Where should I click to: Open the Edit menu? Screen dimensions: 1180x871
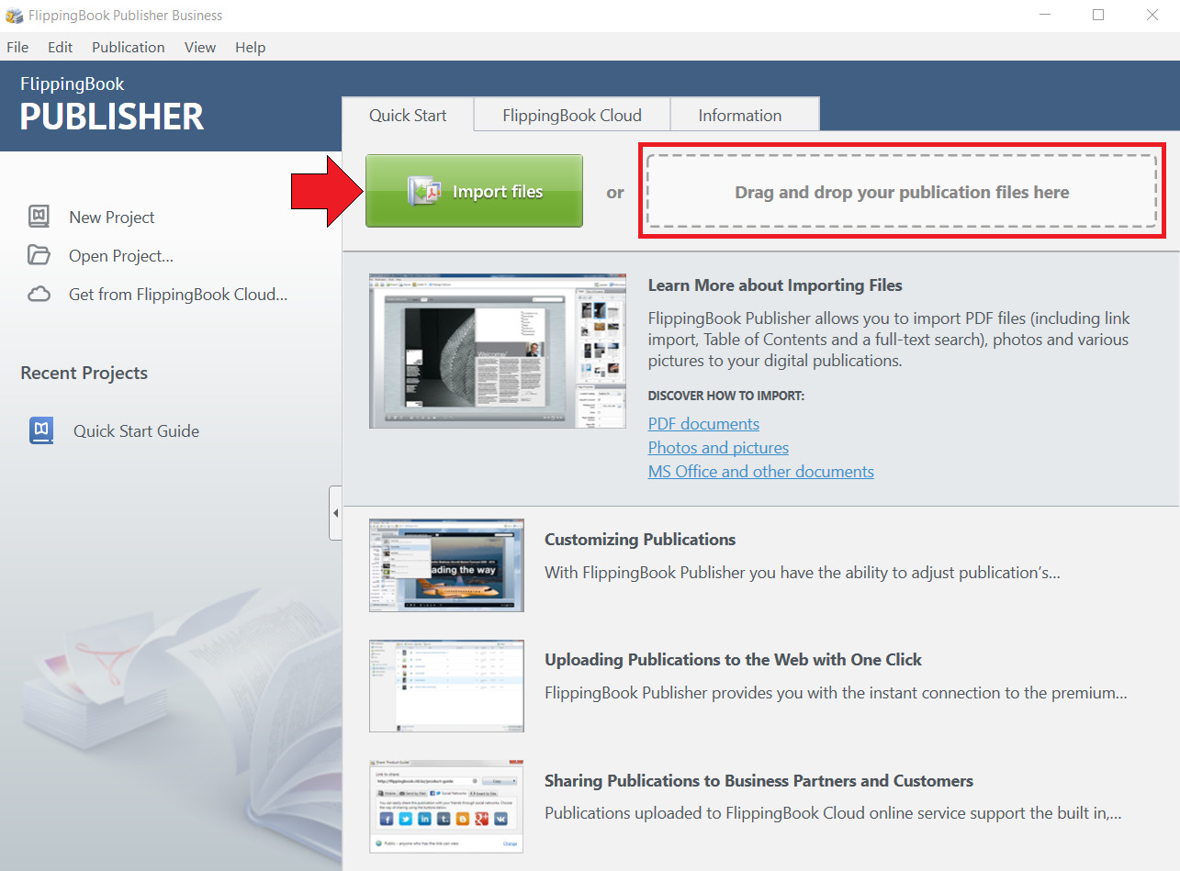point(60,47)
